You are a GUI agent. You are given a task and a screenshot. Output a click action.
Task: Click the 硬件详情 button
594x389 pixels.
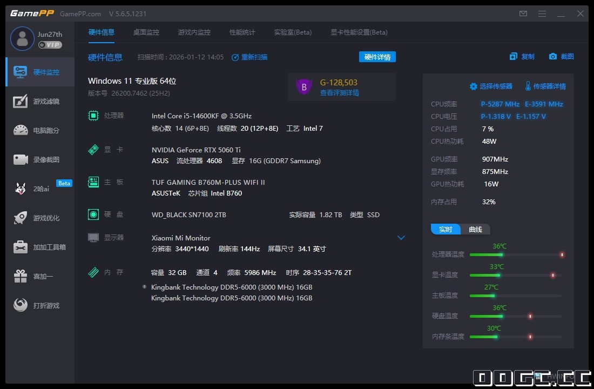tap(377, 57)
